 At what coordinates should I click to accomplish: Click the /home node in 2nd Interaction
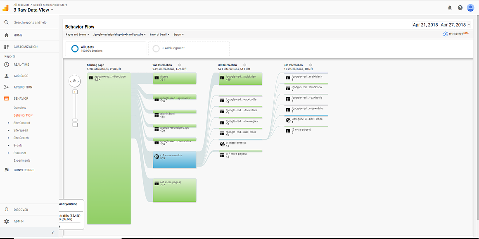174,78
